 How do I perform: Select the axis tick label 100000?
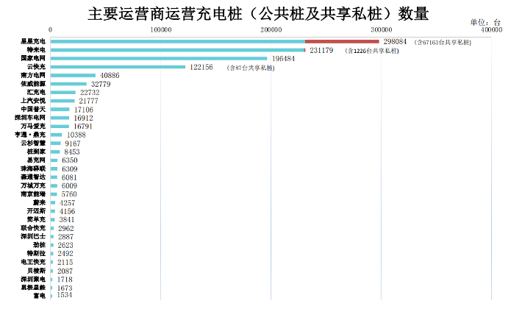point(161,30)
